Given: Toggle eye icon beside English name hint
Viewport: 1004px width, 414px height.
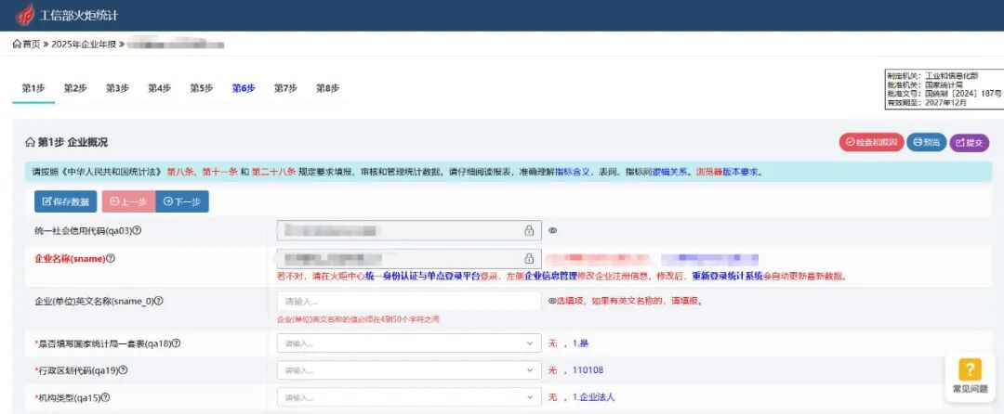Looking at the screenshot, I should click(552, 301).
